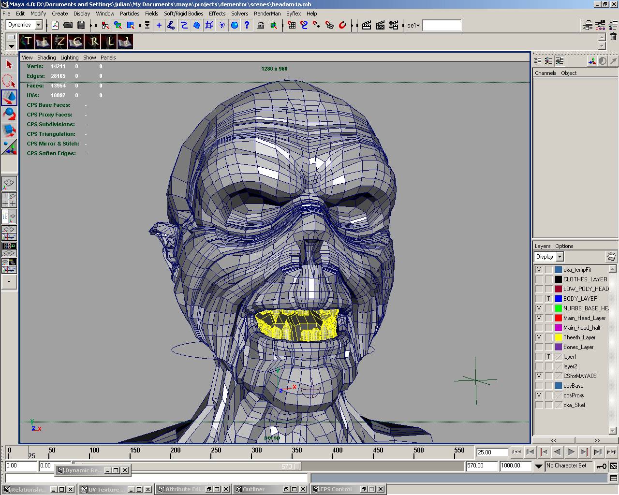Image resolution: width=619 pixels, height=495 pixels.
Task: Open the Dynamics menu set dropdown
Action: (39, 25)
